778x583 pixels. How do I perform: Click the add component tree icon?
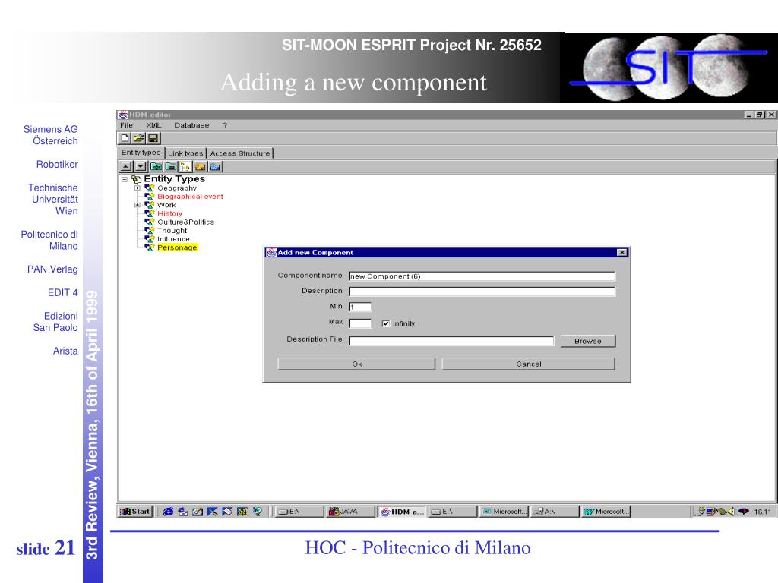[185, 166]
